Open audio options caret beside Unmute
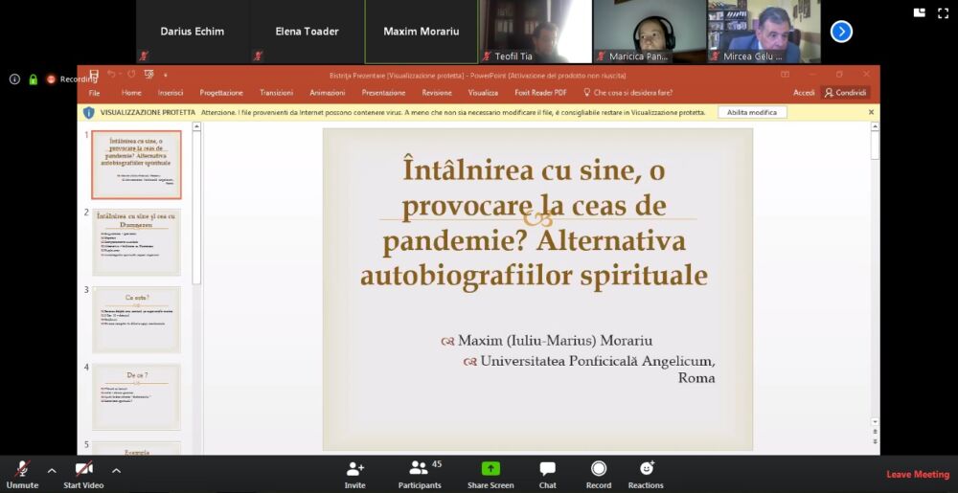This screenshot has height=493, width=958. click(52, 470)
